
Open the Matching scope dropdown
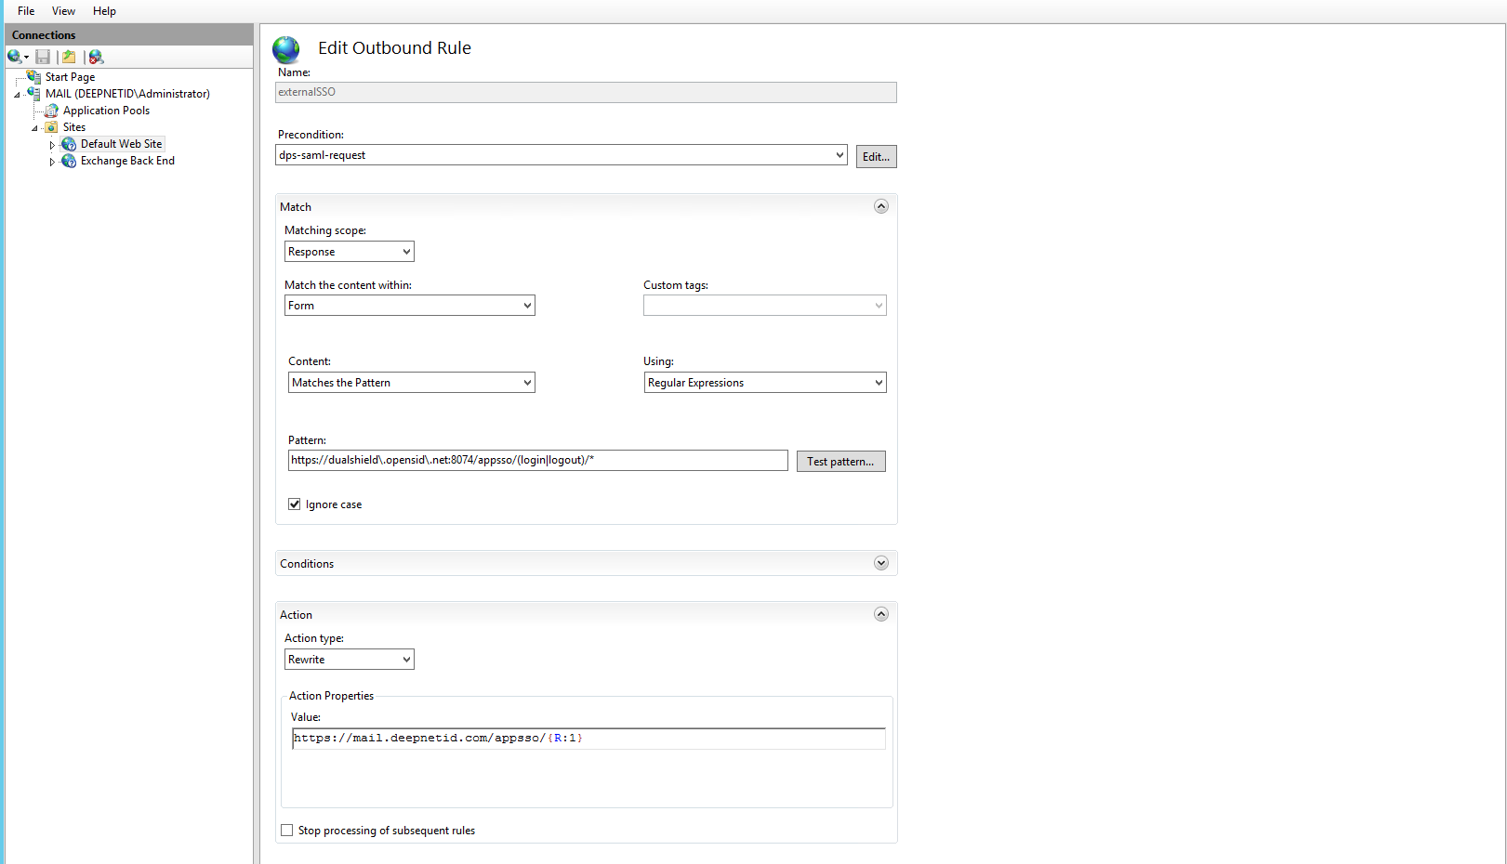[349, 252]
